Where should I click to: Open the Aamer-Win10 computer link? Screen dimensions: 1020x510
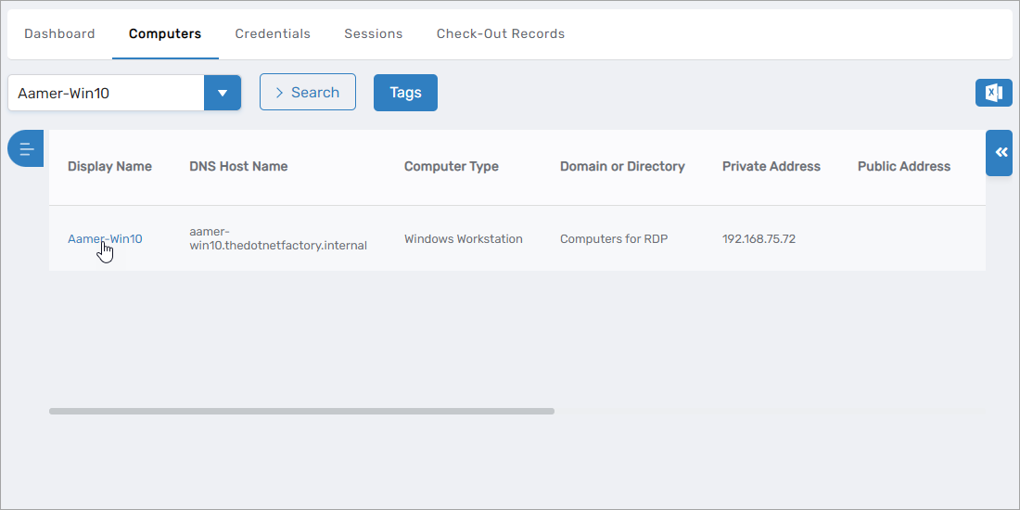click(105, 239)
